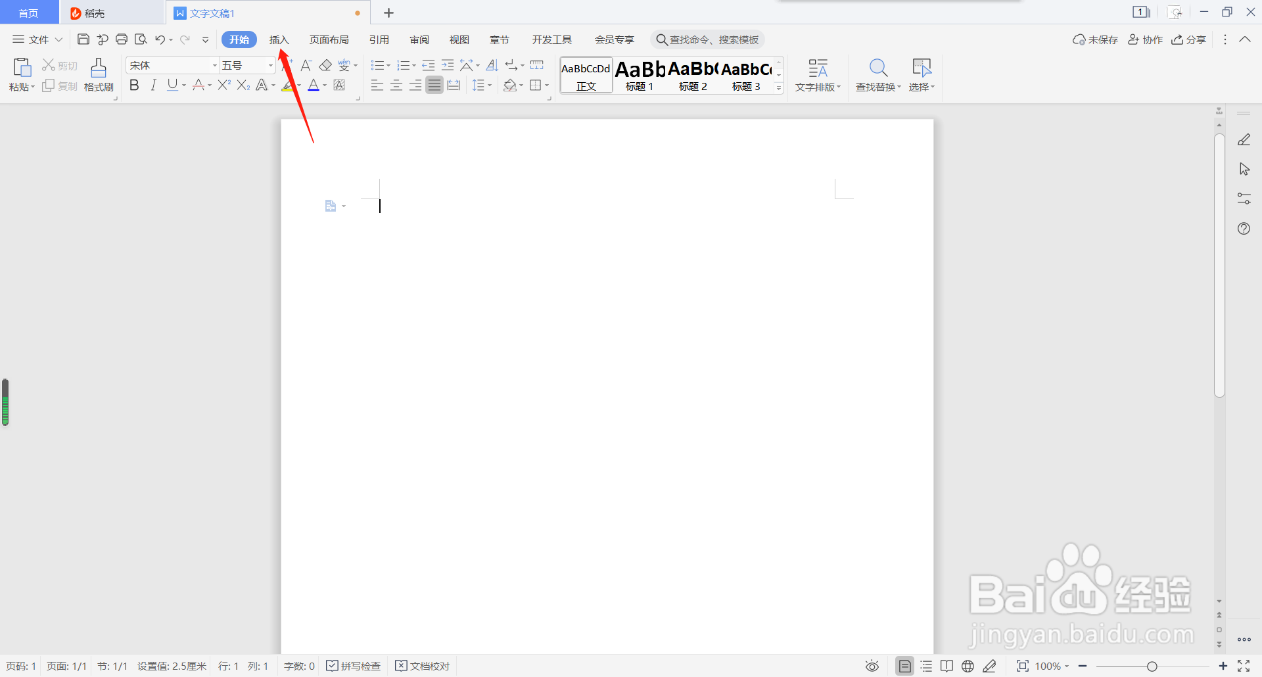Click the Find and Replace magnifier icon
Screen dimensions: 1262x677
[x=878, y=68]
